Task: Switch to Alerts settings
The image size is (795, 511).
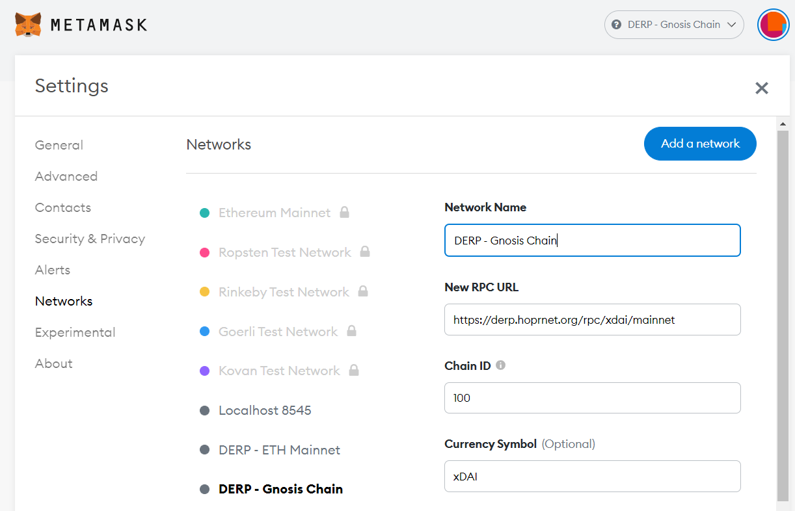Action: [53, 270]
